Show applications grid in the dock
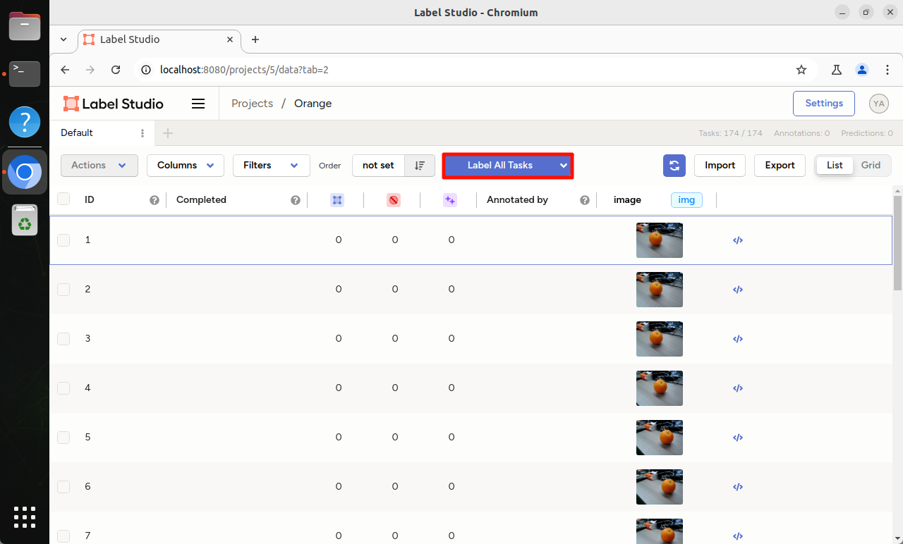Image resolution: width=903 pixels, height=544 pixels. (25, 517)
